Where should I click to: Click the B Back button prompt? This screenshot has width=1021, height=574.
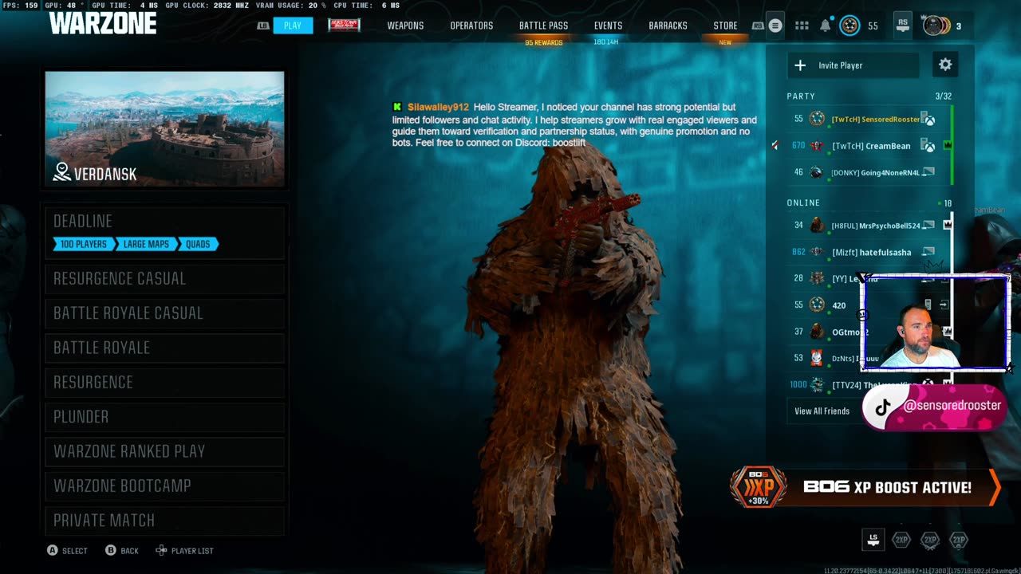tap(122, 551)
